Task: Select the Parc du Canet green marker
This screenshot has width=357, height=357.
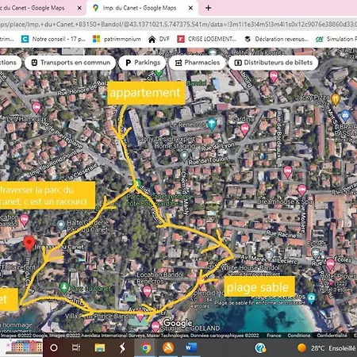Action: [64, 287]
